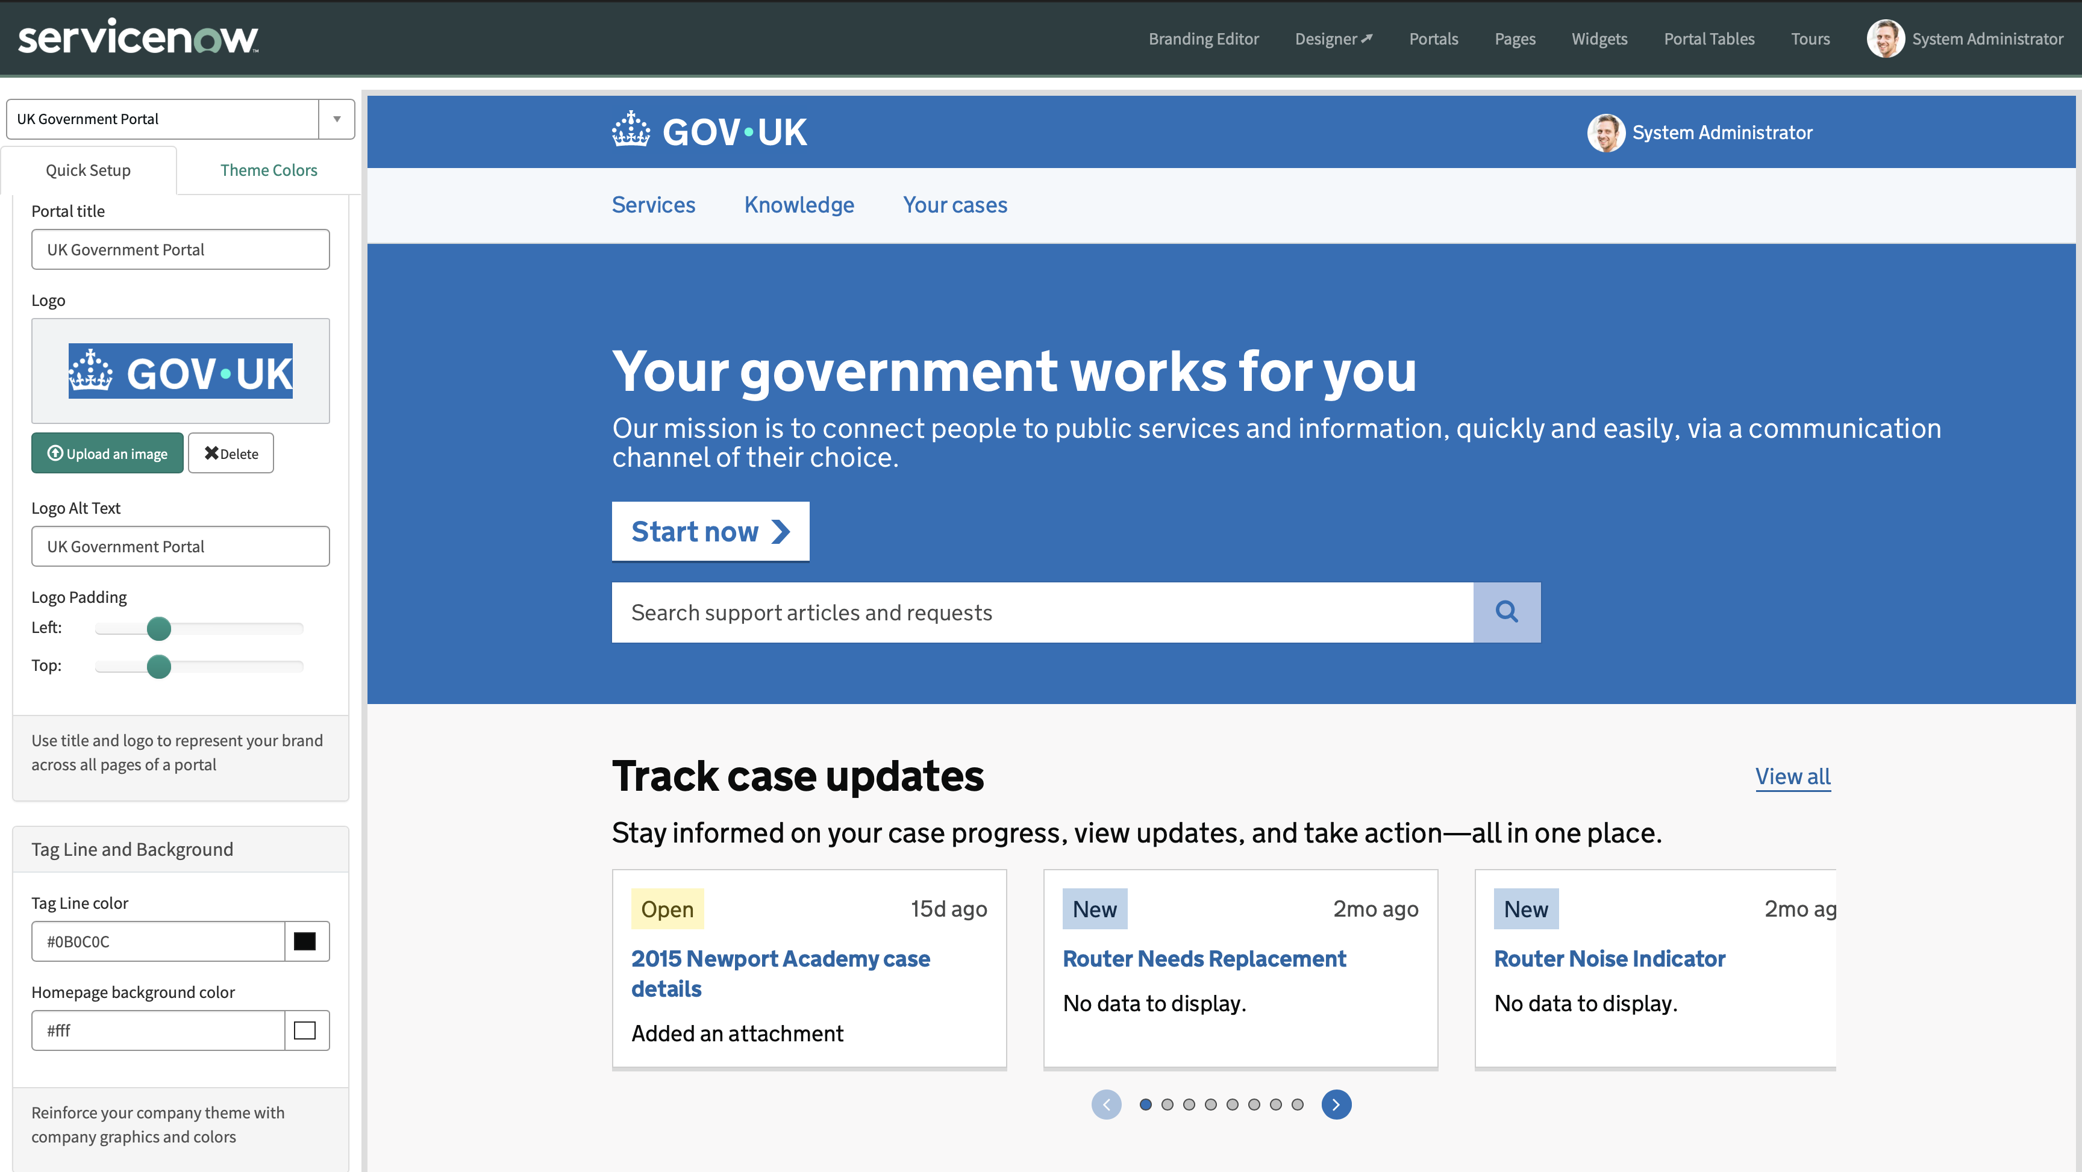The width and height of the screenshot is (2082, 1172).
Task: Click the Logo Padding Top slider handle
Action: [159, 666]
